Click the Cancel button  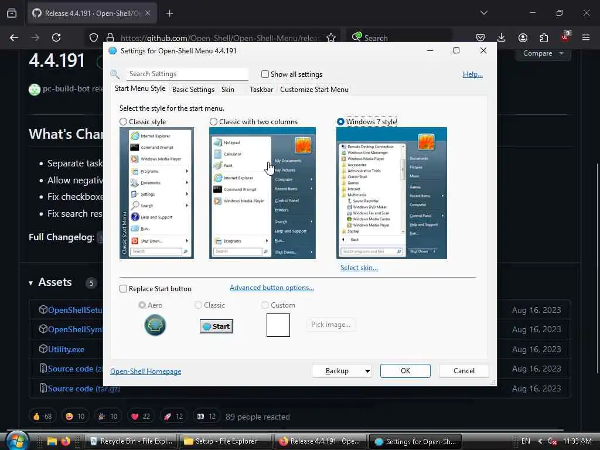tap(464, 371)
